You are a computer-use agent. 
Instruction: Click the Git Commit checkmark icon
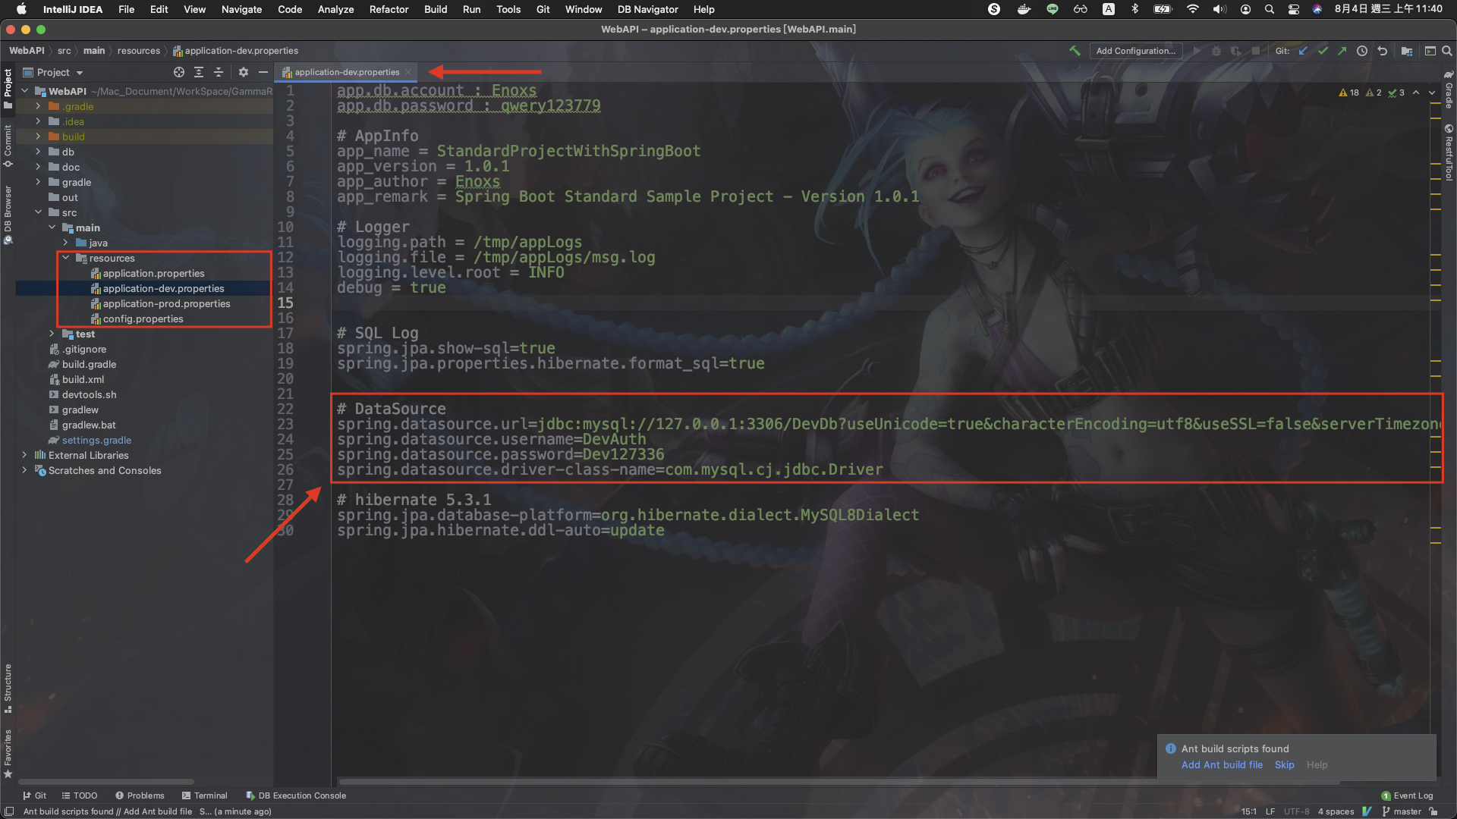pos(1323,51)
